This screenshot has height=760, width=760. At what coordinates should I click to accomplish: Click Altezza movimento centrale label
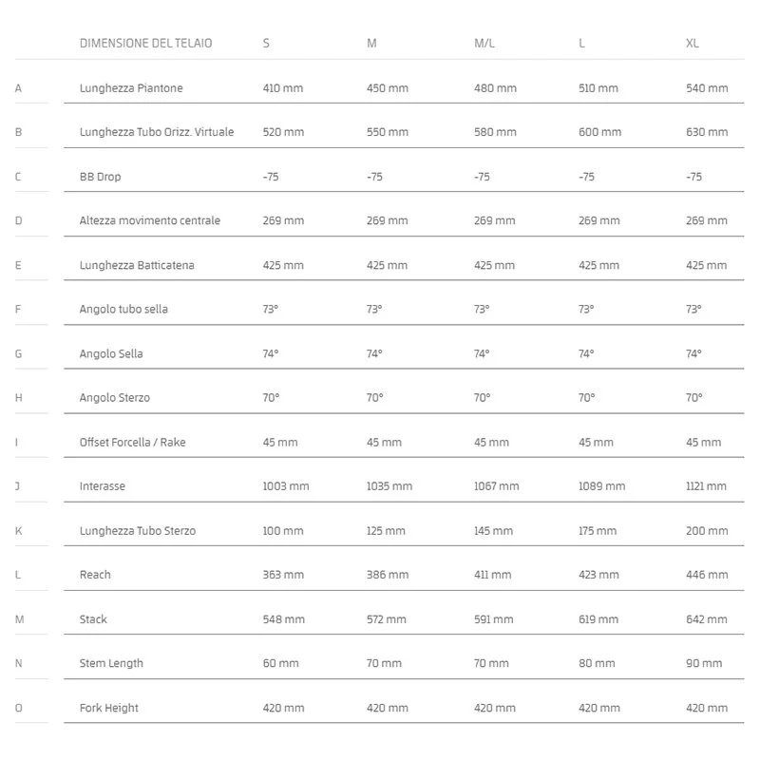[150, 220]
